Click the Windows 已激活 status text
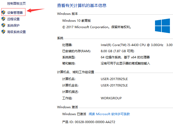 click(74, 114)
